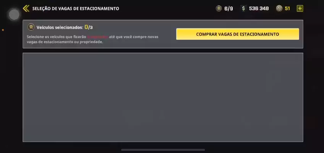Tap the home indicator bar at bottom
324x153 pixels.
tap(163, 150)
